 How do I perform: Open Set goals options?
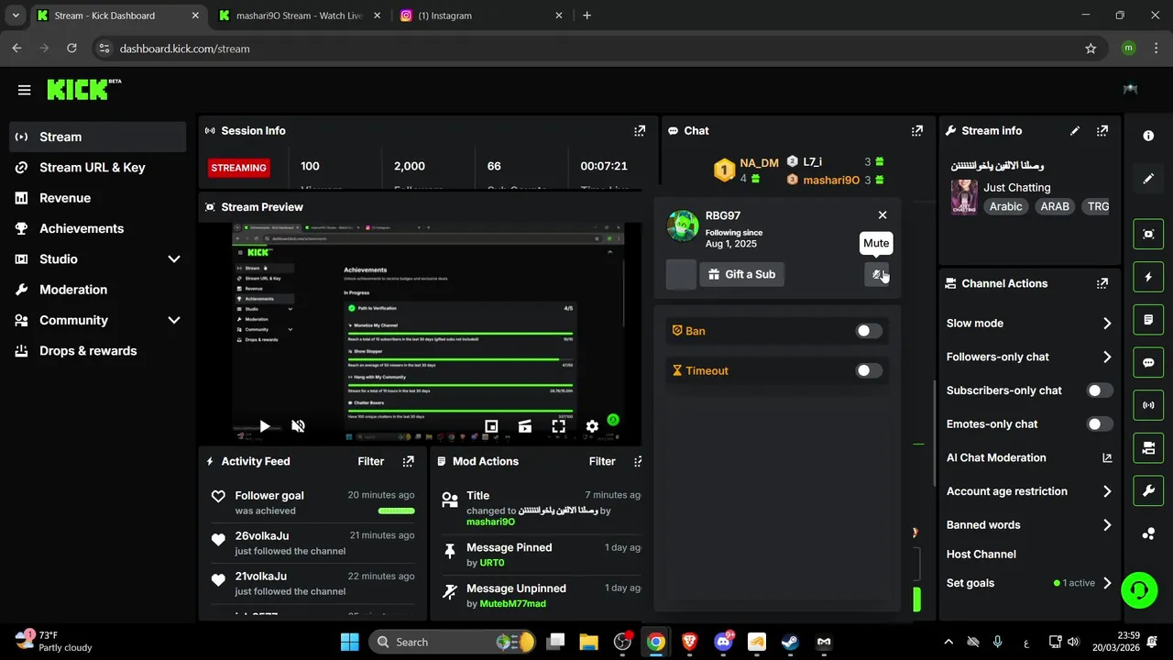[x=1029, y=583]
